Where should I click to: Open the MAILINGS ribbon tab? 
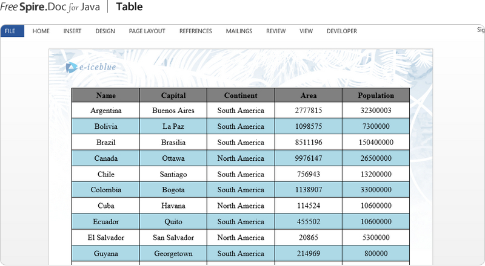coord(239,31)
